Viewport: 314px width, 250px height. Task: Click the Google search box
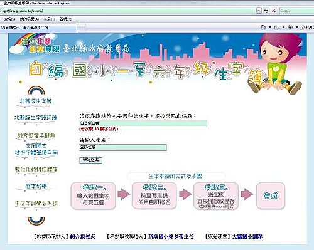click(297, 11)
